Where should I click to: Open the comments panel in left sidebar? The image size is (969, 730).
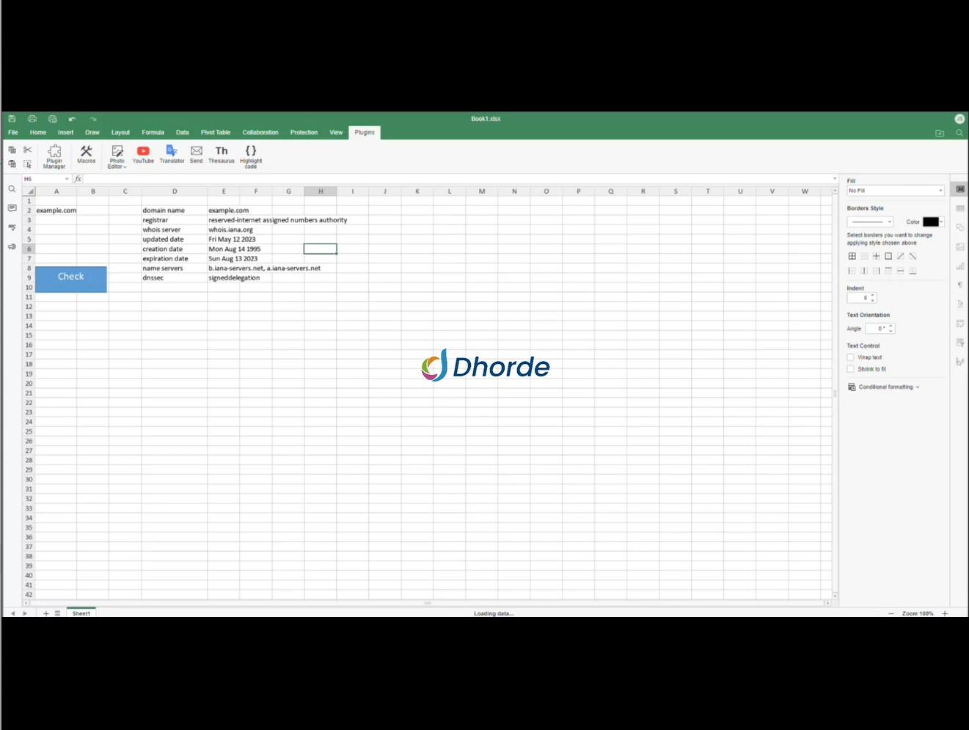[x=12, y=208]
